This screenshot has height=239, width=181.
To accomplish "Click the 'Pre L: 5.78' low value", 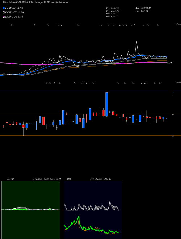I will click(x=113, y=14).
